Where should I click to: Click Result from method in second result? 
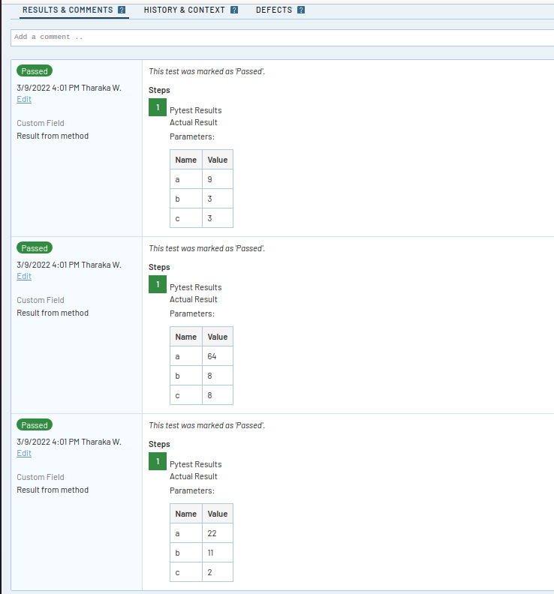click(53, 313)
